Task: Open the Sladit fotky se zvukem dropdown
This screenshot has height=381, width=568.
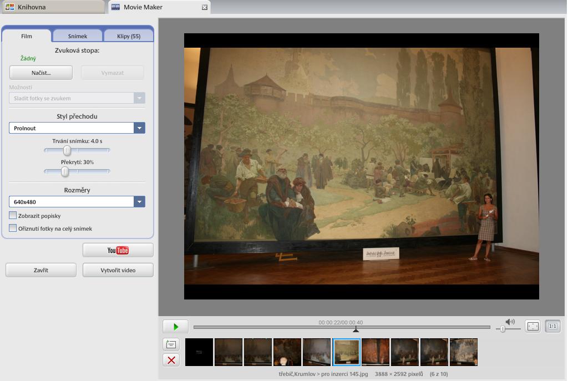Action: [x=77, y=98]
